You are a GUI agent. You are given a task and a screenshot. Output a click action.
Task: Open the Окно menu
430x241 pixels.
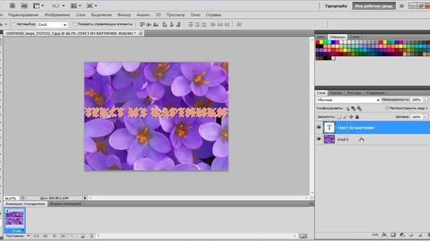(196, 15)
